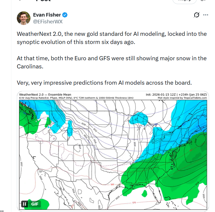Screen dimensions: 215x212
Task: Click Evan Fisher's profile avatar
Action: pyautogui.click(x=24, y=18)
